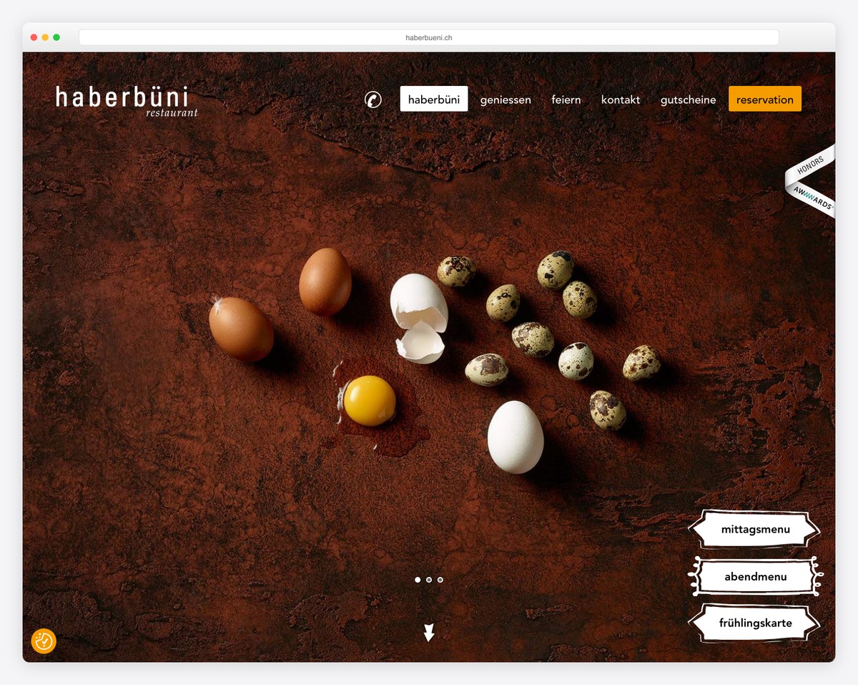Select the second slideshow dot

(x=429, y=580)
